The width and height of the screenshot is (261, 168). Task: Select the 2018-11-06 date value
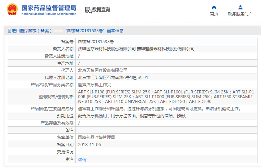(x=90, y=145)
